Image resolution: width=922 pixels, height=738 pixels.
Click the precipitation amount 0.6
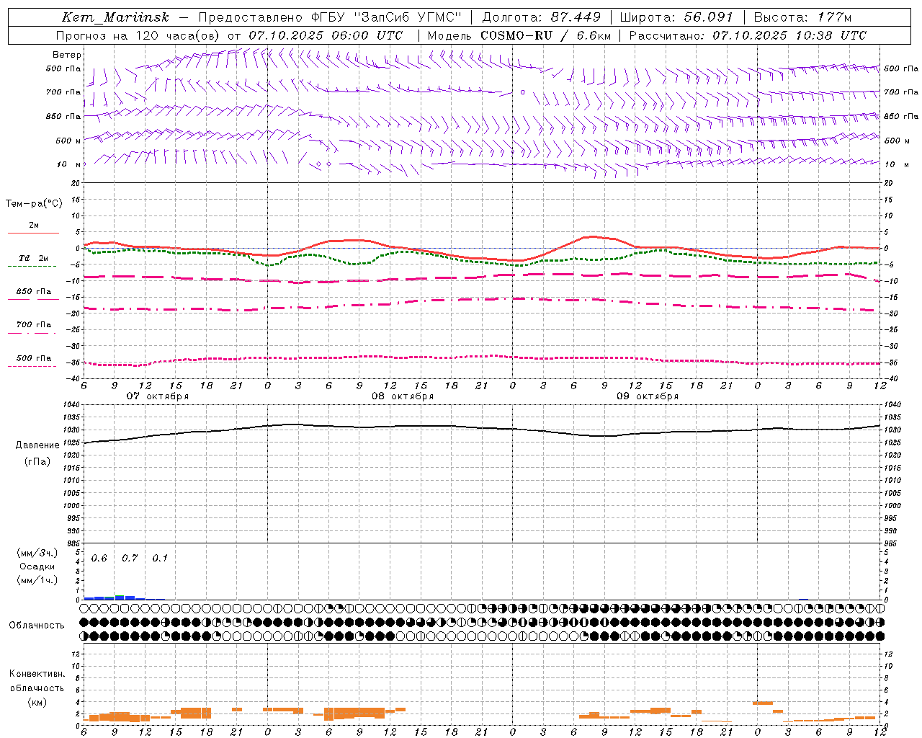pos(99,559)
